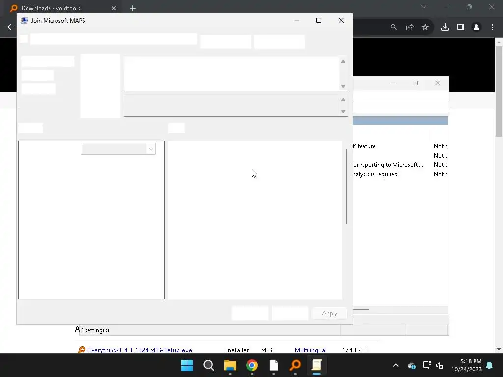
Task: Open Chrome's downloads tray icon
Action: [x=445, y=27]
